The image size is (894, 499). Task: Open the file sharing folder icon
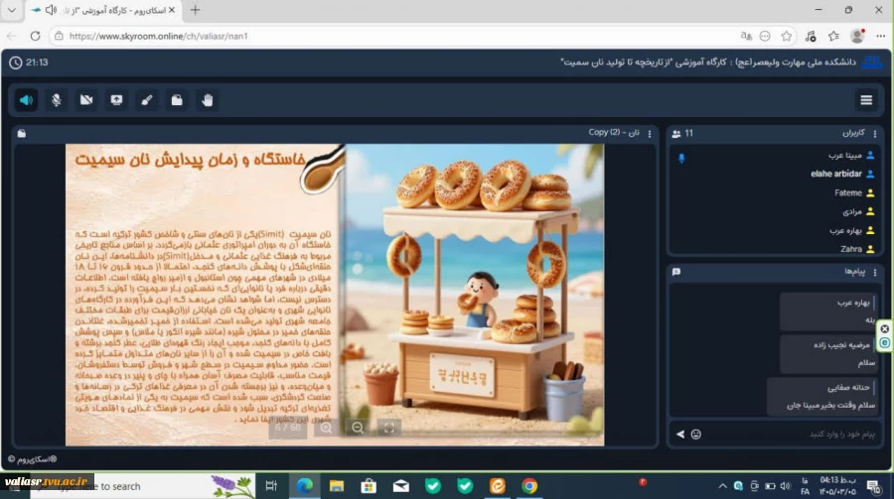coord(177,100)
